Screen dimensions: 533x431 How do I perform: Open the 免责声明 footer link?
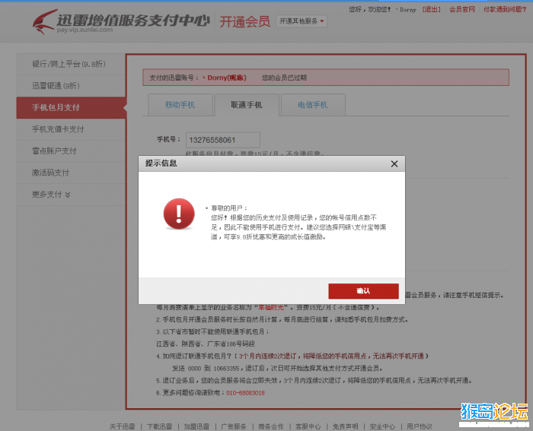point(345,426)
